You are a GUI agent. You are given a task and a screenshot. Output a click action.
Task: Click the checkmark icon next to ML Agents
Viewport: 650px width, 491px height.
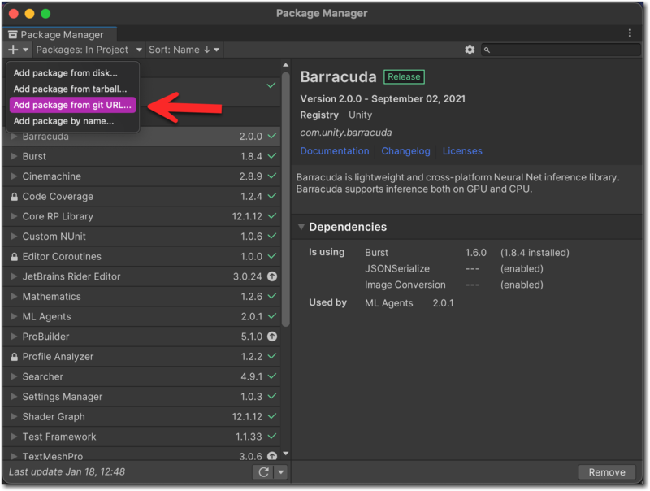click(x=271, y=316)
